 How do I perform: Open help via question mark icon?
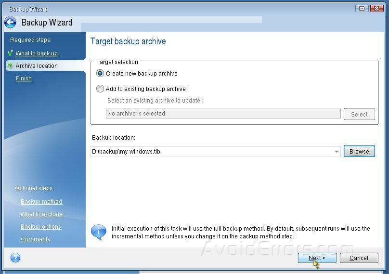pyautogui.click(x=15, y=258)
